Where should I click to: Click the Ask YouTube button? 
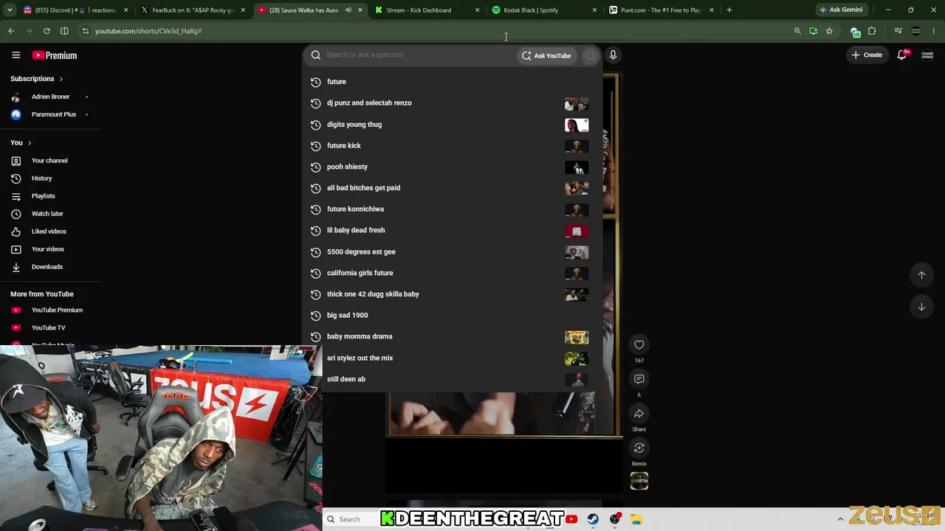547,55
